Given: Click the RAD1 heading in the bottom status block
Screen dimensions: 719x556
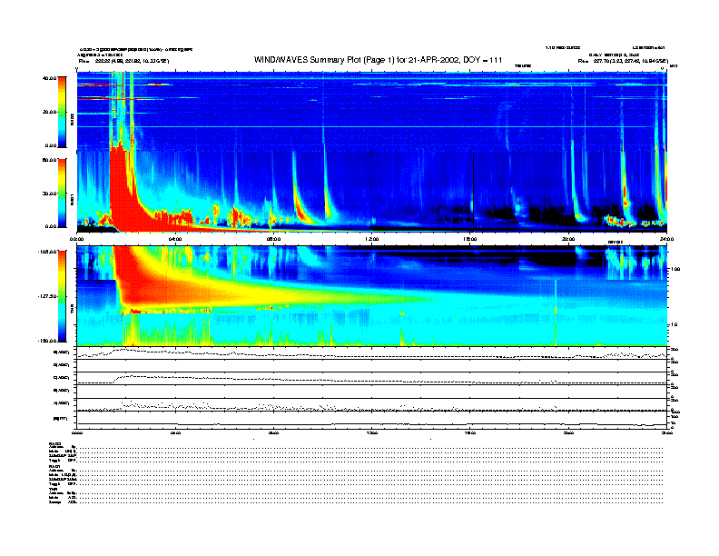Looking at the screenshot, I should 54,467.
